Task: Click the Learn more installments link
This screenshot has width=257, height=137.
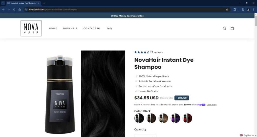Action: (x=211, y=105)
